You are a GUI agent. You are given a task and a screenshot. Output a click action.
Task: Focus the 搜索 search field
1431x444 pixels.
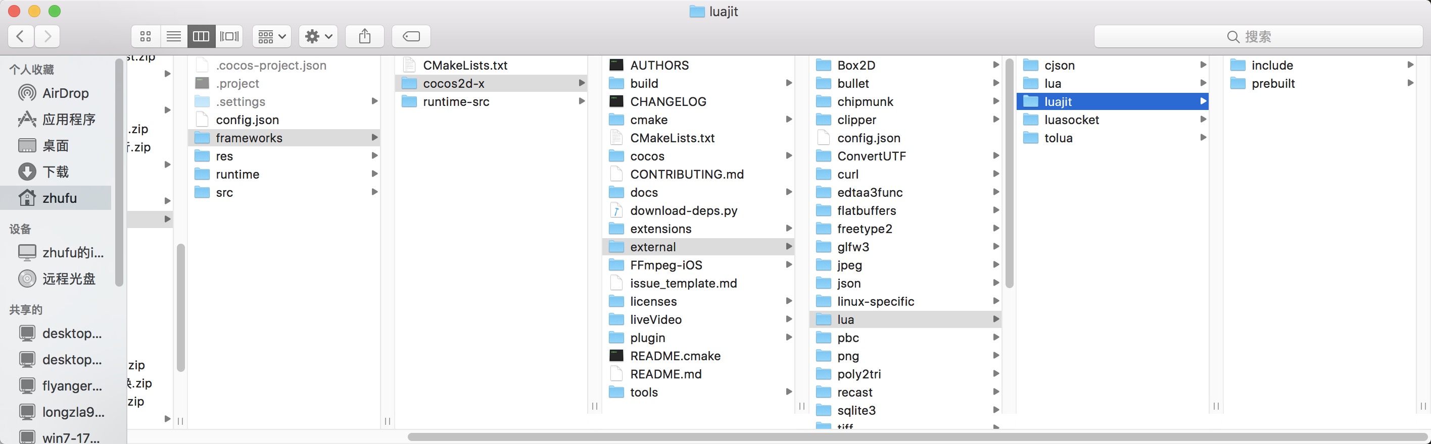1258,37
